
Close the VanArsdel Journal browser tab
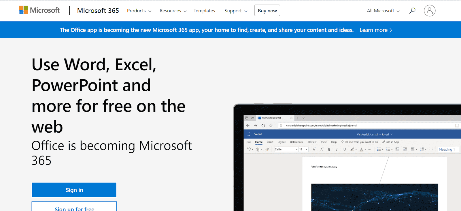point(291,118)
